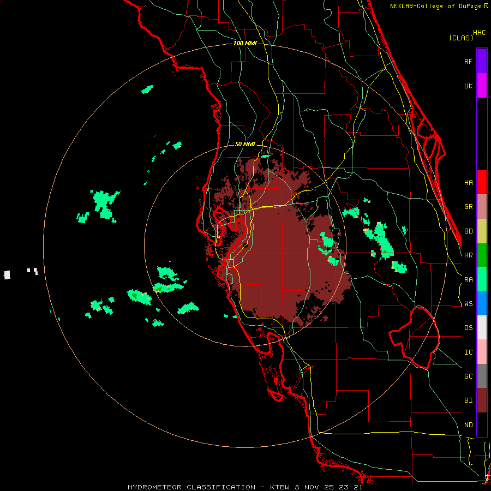The image size is (491, 491).
Task: Click the '100 NMI' range ring label
Action: [x=245, y=43]
